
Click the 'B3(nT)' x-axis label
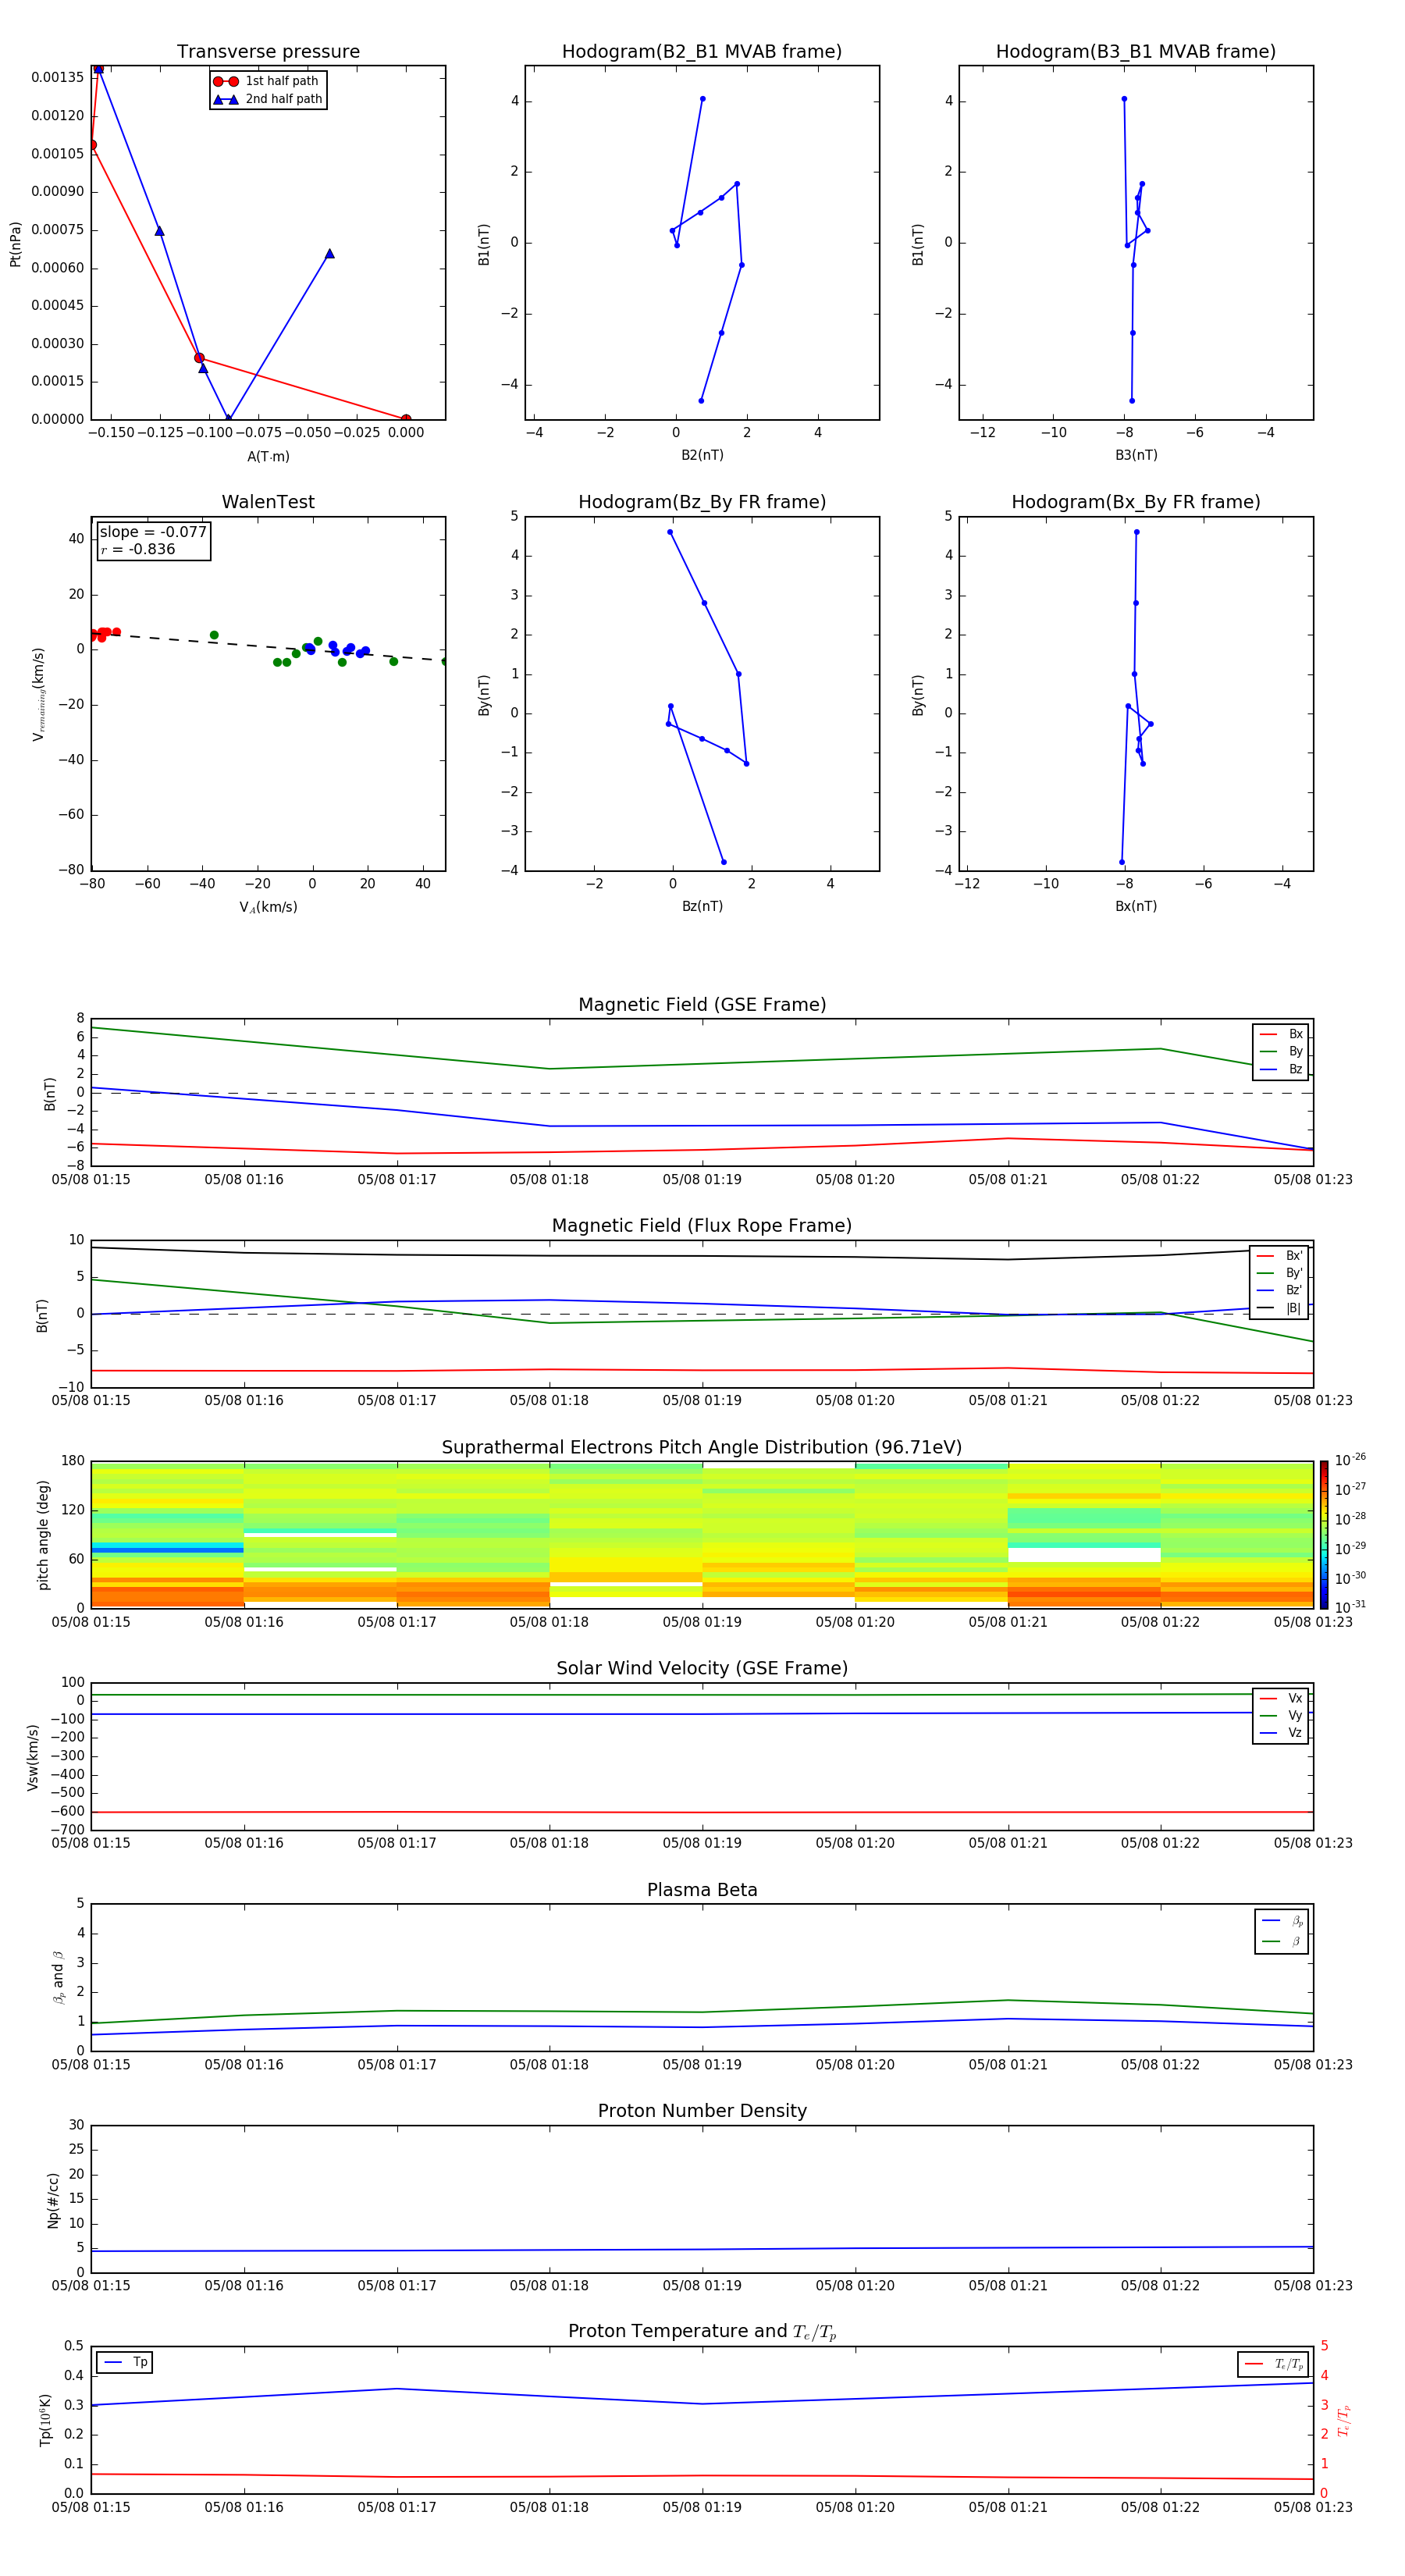(x=1136, y=455)
